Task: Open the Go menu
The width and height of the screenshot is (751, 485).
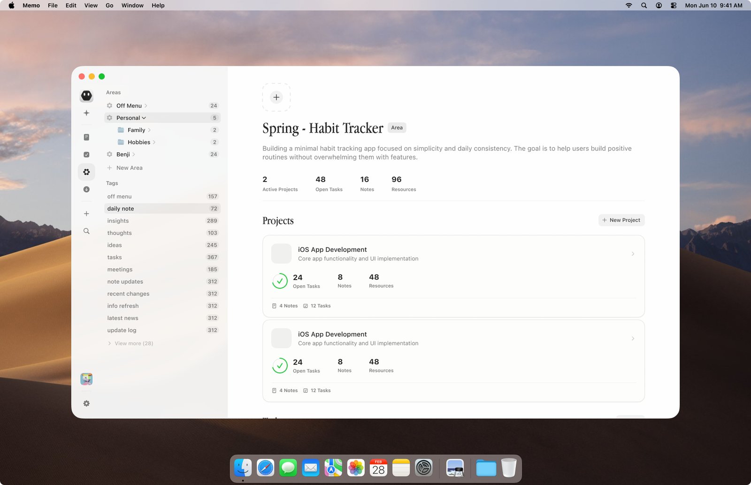Action: (x=109, y=5)
